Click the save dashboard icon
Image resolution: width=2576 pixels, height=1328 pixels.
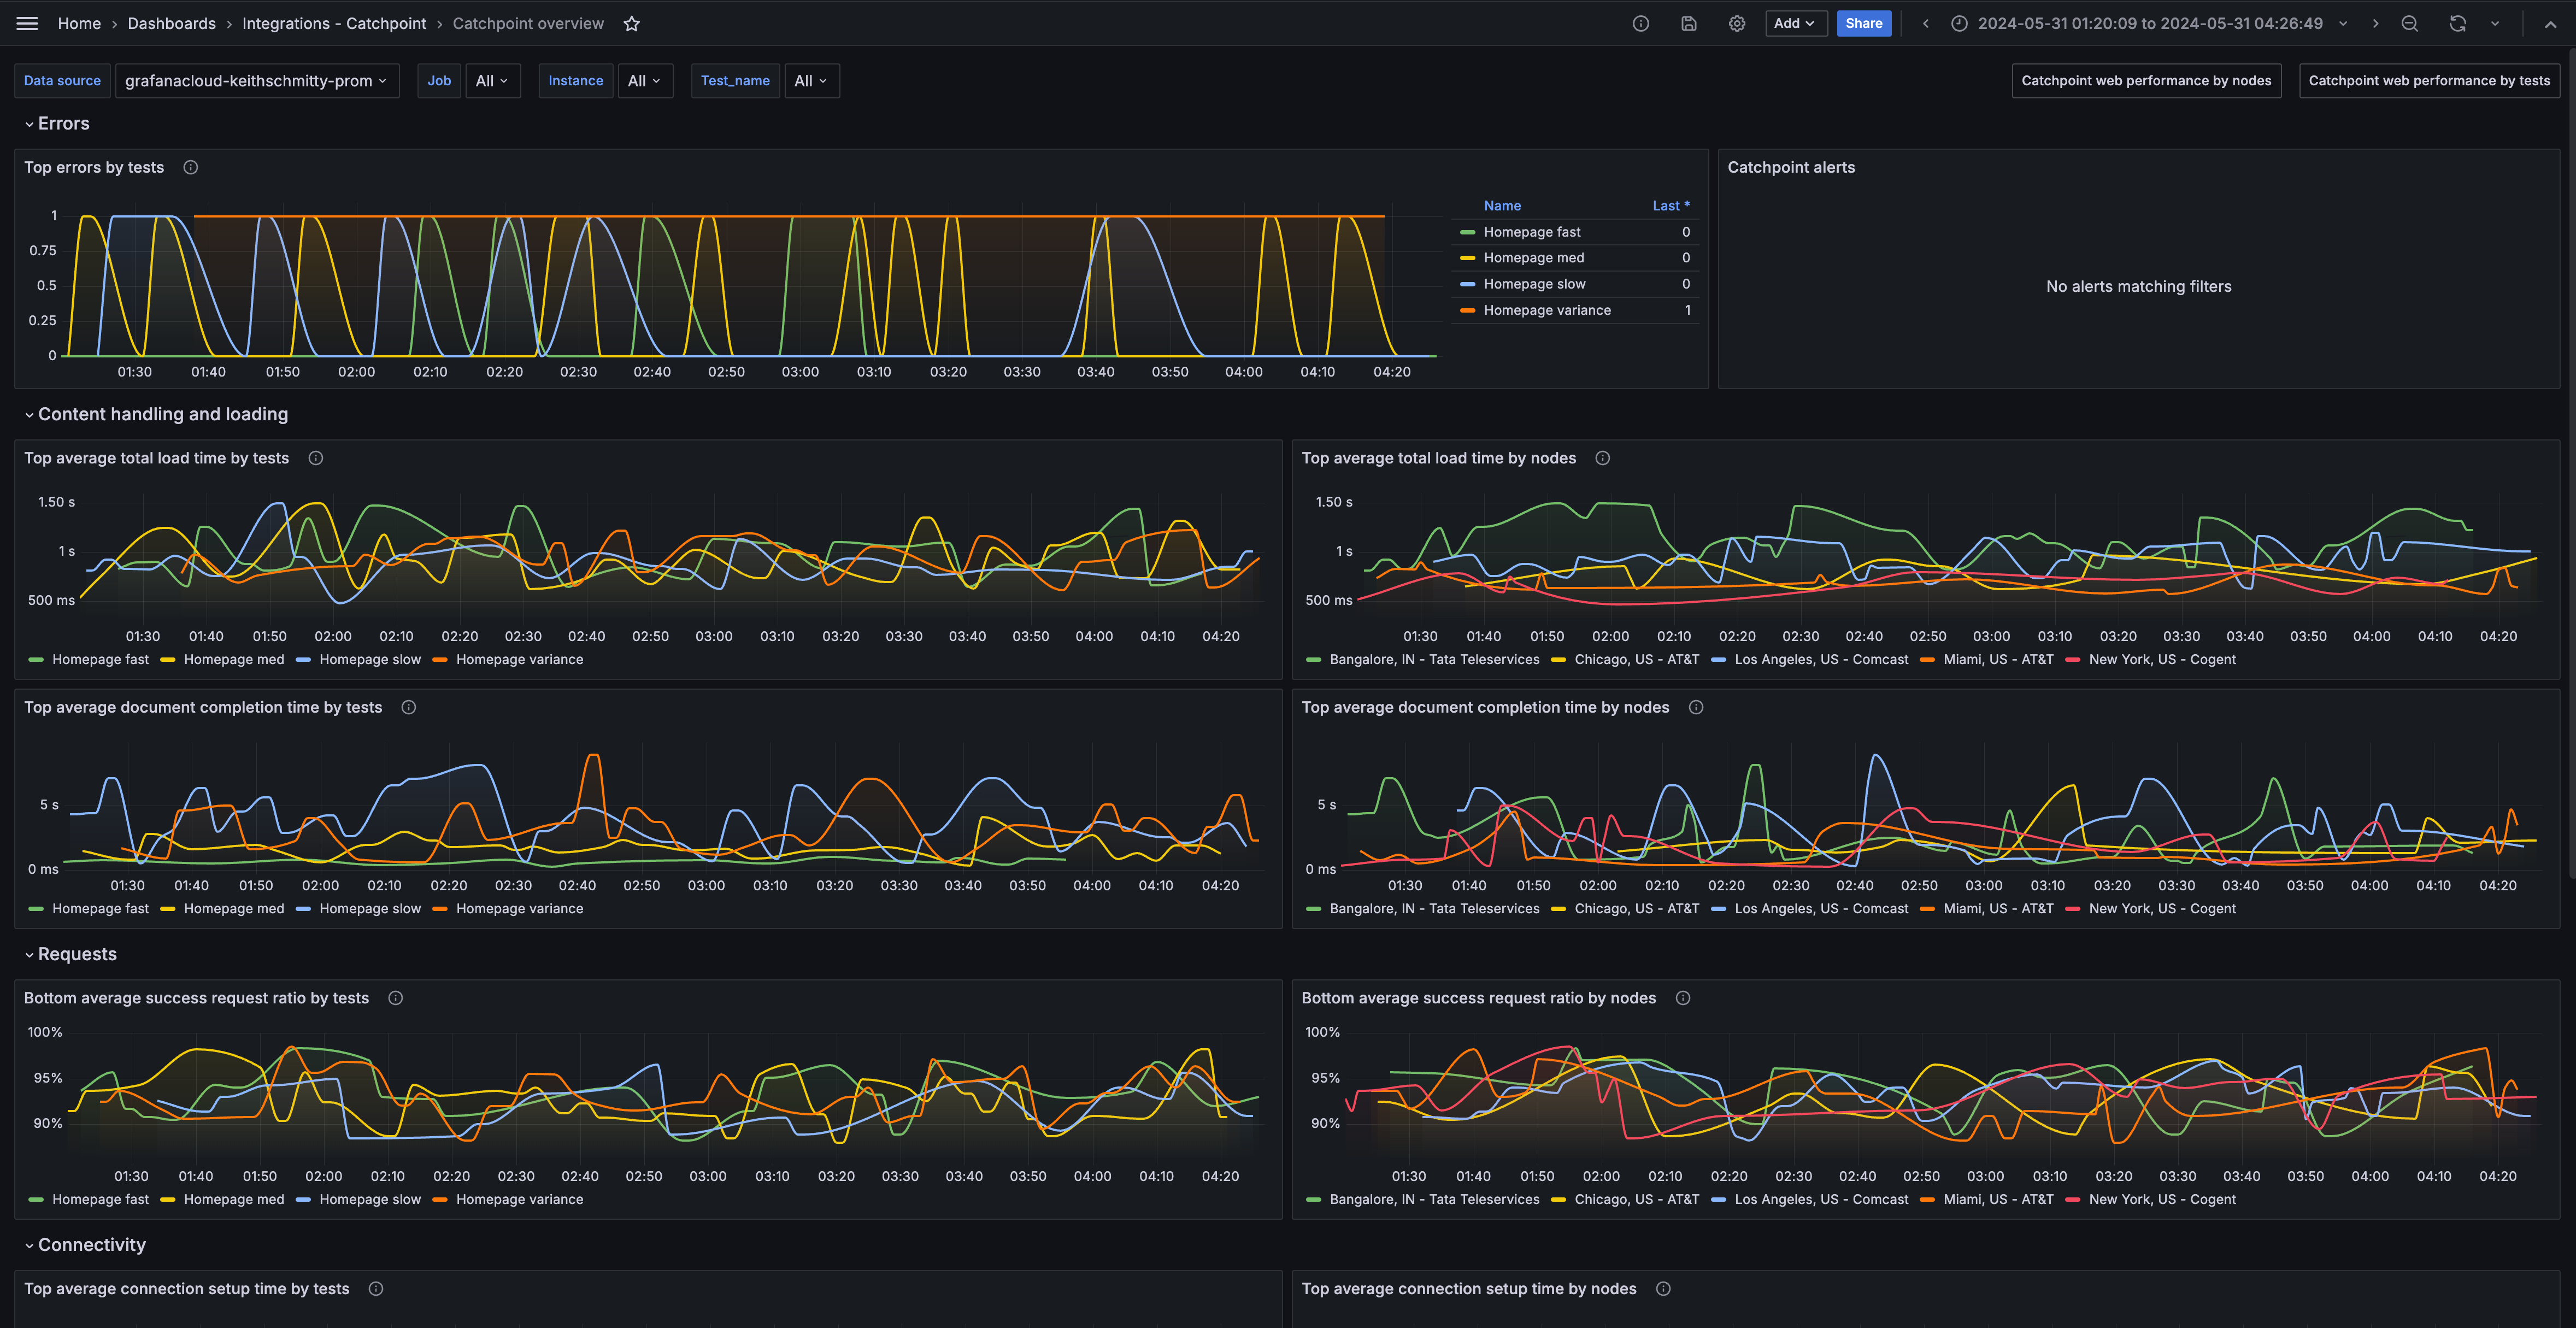coord(1688,23)
